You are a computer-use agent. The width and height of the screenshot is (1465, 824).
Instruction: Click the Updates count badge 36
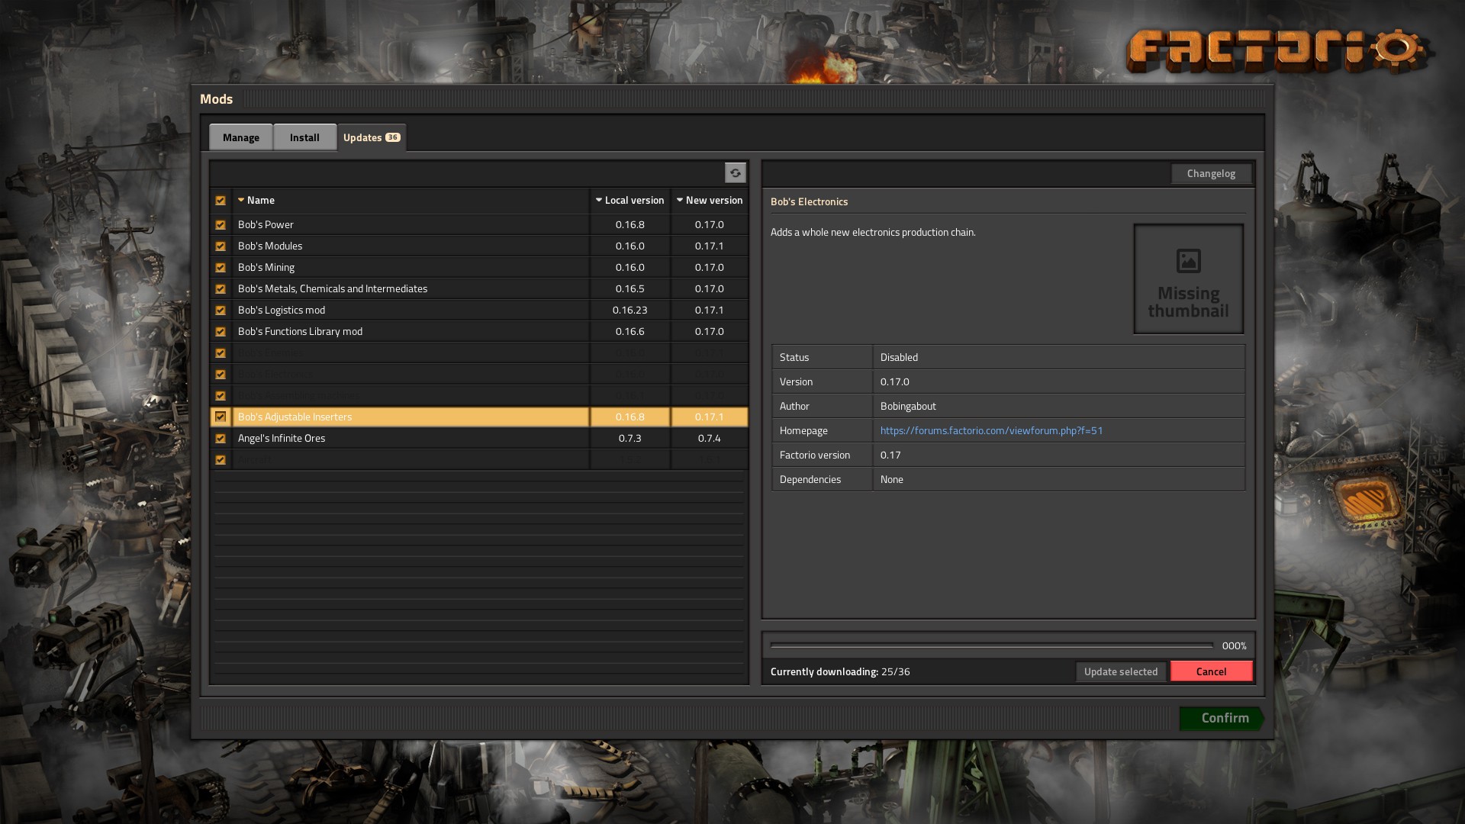pos(392,137)
